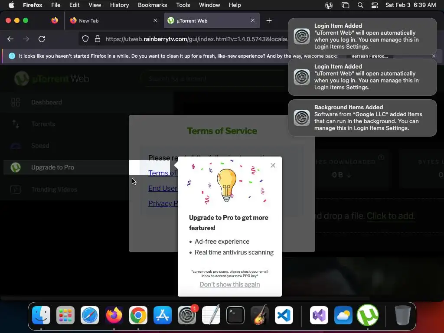This screenshot has height=333, width=444.
Task: Click the address bar URL field
Action: tap(196, 39)
